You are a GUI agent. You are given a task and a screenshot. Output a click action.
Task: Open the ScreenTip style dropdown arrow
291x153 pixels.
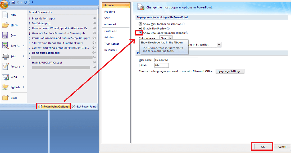[x=219, y=44]
